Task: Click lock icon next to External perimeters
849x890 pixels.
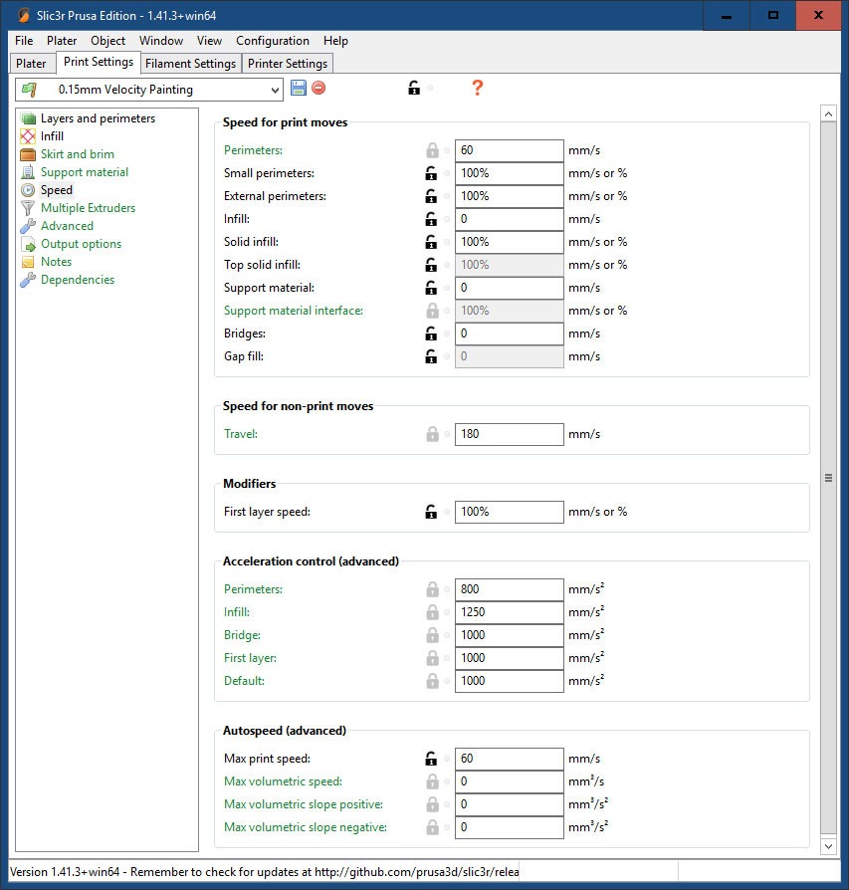Action: [x=431, y=196]
